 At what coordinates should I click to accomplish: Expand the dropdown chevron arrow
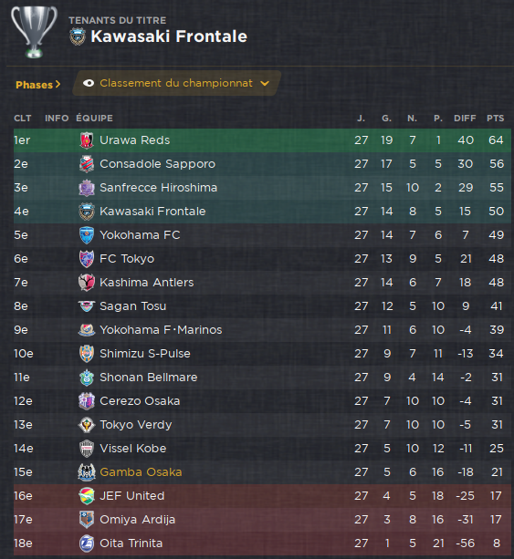(x=265, y=83)
